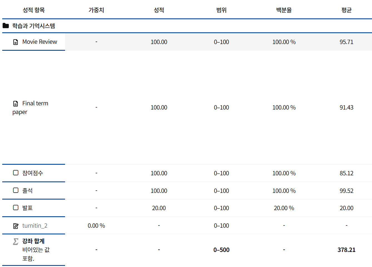Click the square icon beside 발표
This screenshot has width=372, height=267.
[x=16, y=207]
